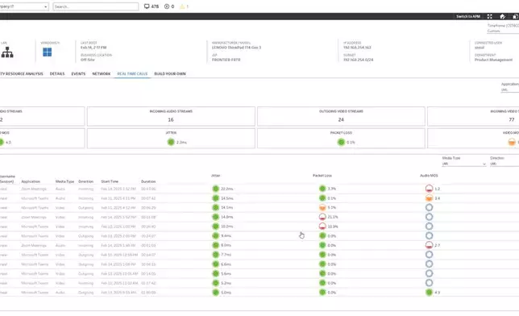Click the orange packet loss icon for 5.1%
Image resolution: width=519 pixels, height=316 pixels.
(x=322, y=208)
